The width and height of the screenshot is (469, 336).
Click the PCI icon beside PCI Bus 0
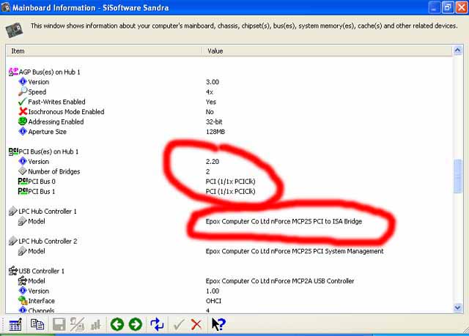pyautogui.click(x=23, y=181)
